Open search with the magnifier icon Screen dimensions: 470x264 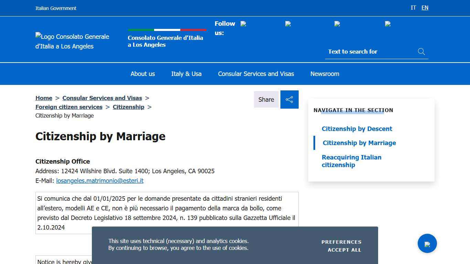click(421, 52)
